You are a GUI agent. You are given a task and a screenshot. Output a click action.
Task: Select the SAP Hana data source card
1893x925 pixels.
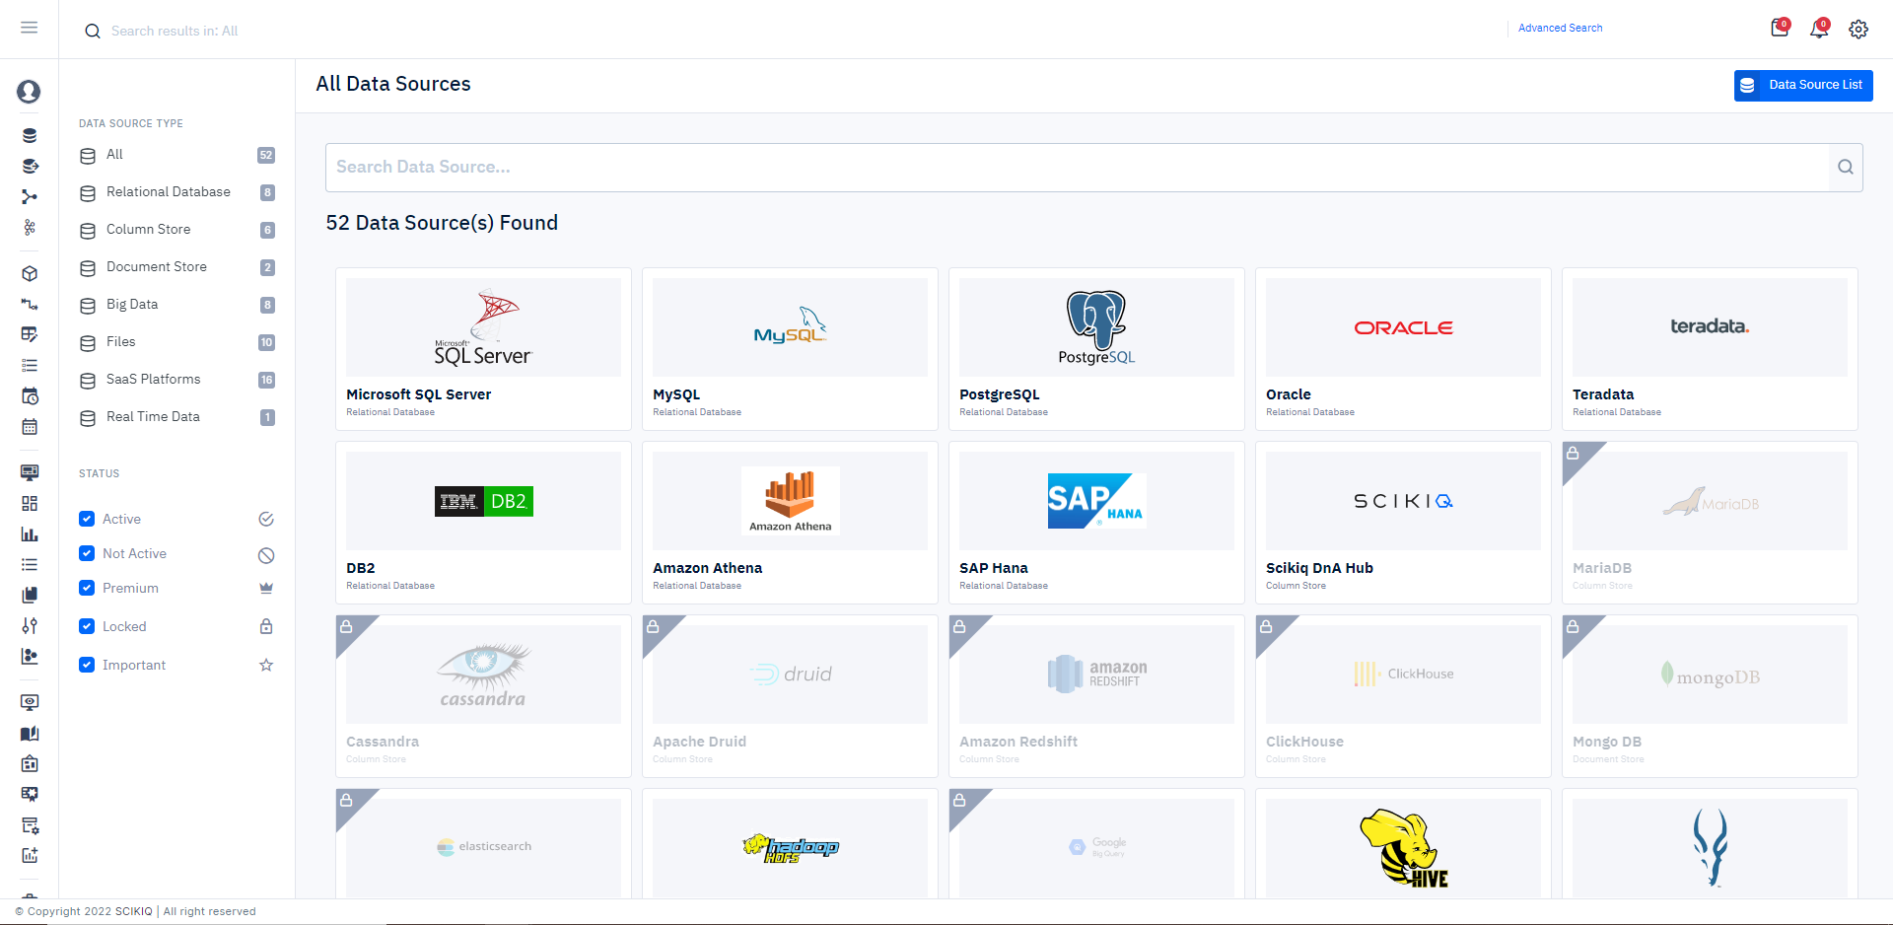[x=1096, y=523]
